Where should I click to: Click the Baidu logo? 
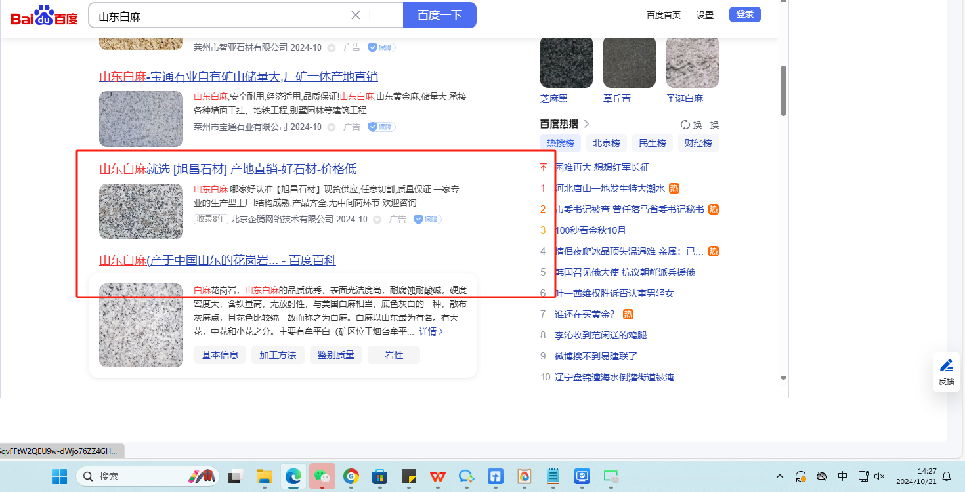(44, 15)
